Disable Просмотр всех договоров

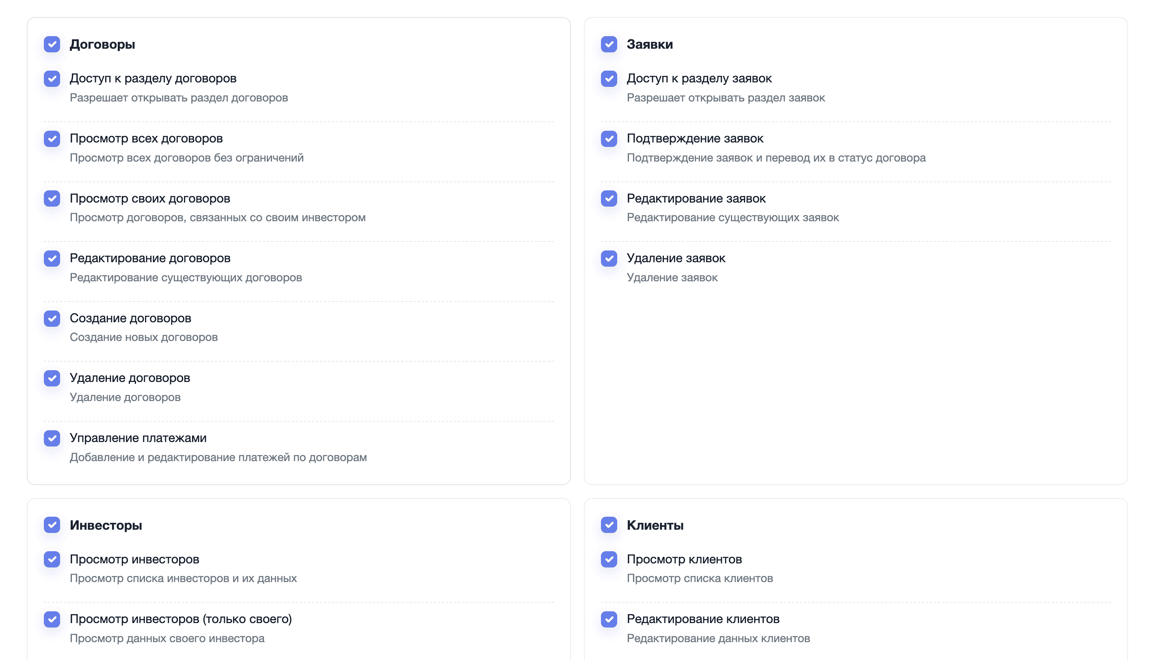pyautogui.click(x=52, y=139)
